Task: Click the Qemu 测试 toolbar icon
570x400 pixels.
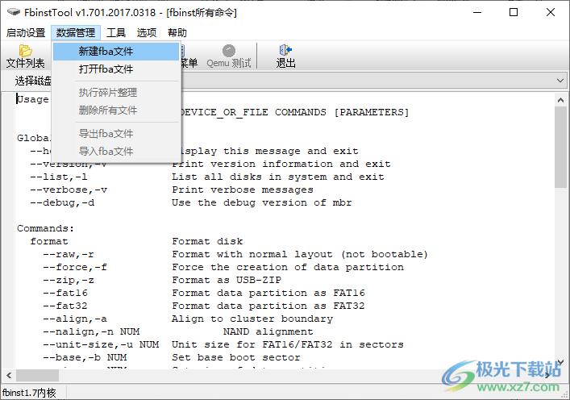Action: click(x=229, y=51)
